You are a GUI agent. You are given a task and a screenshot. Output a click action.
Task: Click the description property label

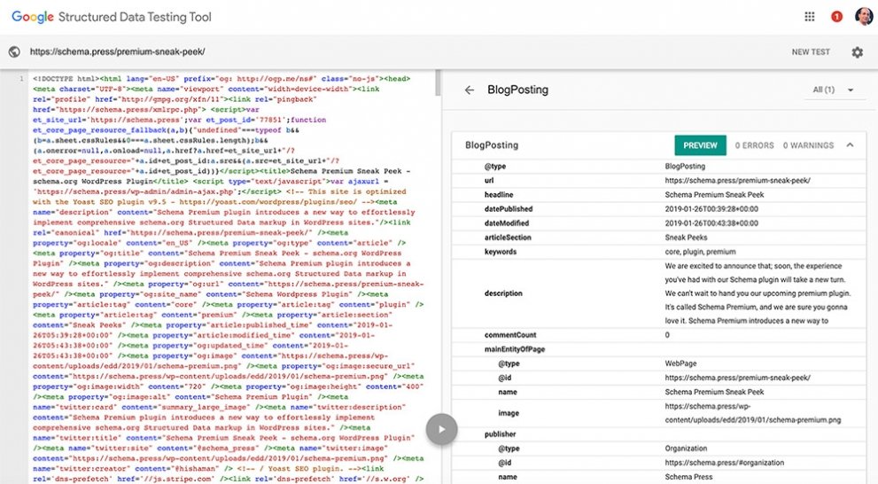click(503, 293)
